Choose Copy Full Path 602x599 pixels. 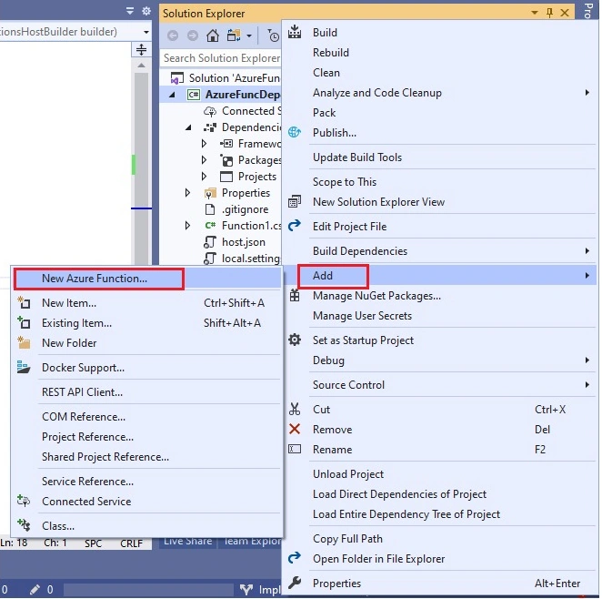point(347,539)
